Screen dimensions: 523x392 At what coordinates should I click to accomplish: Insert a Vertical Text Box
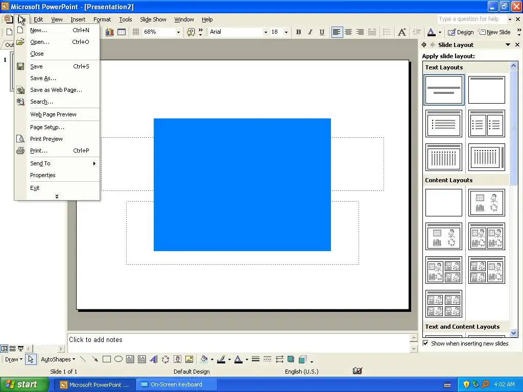click(142, 359)
